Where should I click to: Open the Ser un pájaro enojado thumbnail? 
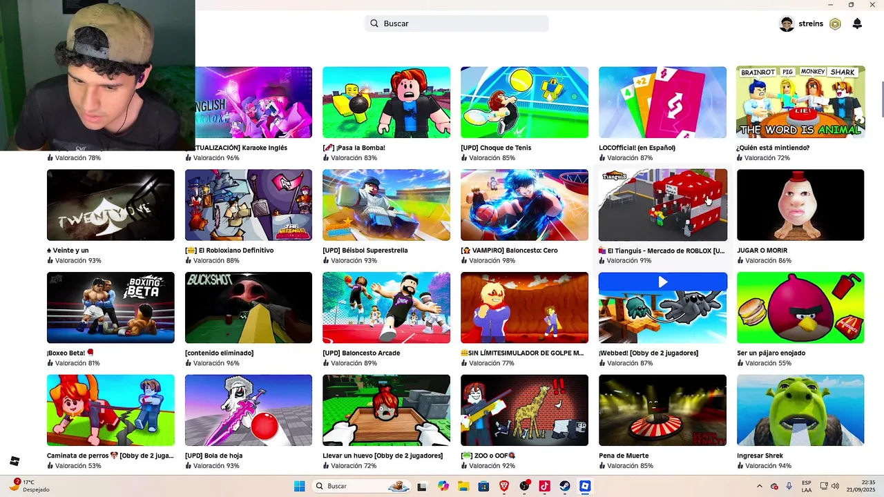point(800,308)
